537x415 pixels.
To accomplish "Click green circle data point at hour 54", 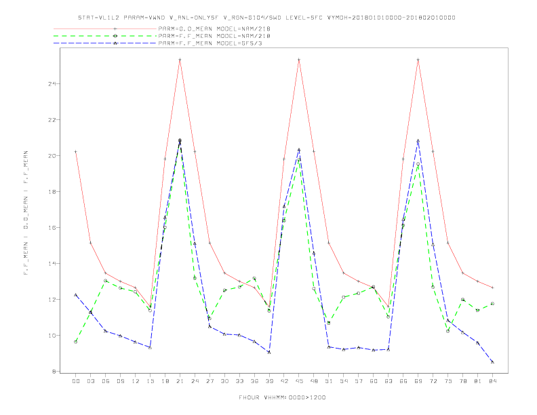I will click(344, 297).
